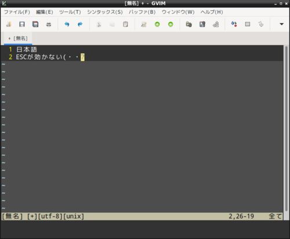
Task: Click the Save All files icon
Action: point(35,24)
